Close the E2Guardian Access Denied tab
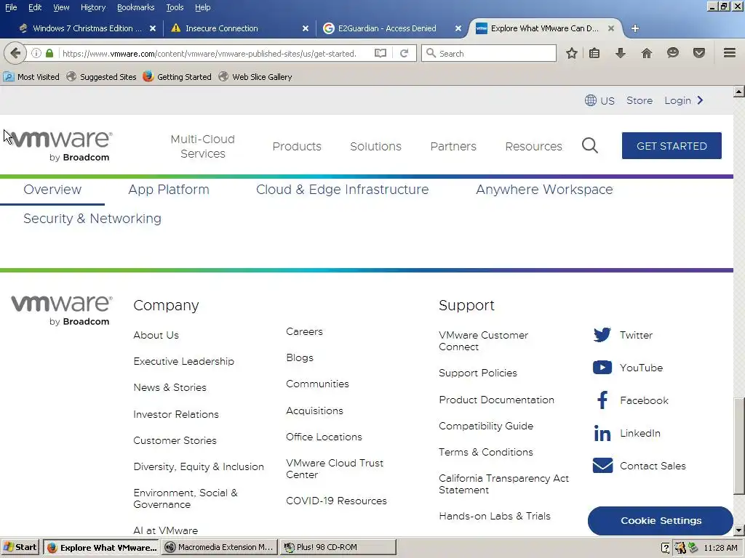This screenshot has height=558, width=745. (x=458, y=28)
